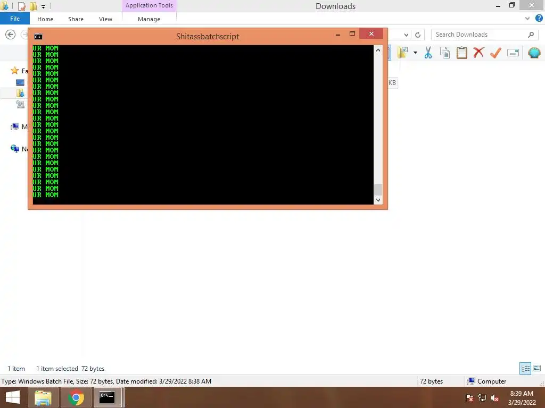Click the Properties quick access icon in title bar
Image resolution: width=545 pixels, height=408 pixels.
point(21,6)
